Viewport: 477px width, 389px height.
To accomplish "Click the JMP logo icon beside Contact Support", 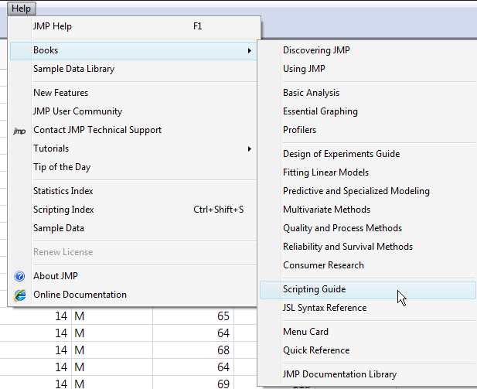I will point(20,131).
